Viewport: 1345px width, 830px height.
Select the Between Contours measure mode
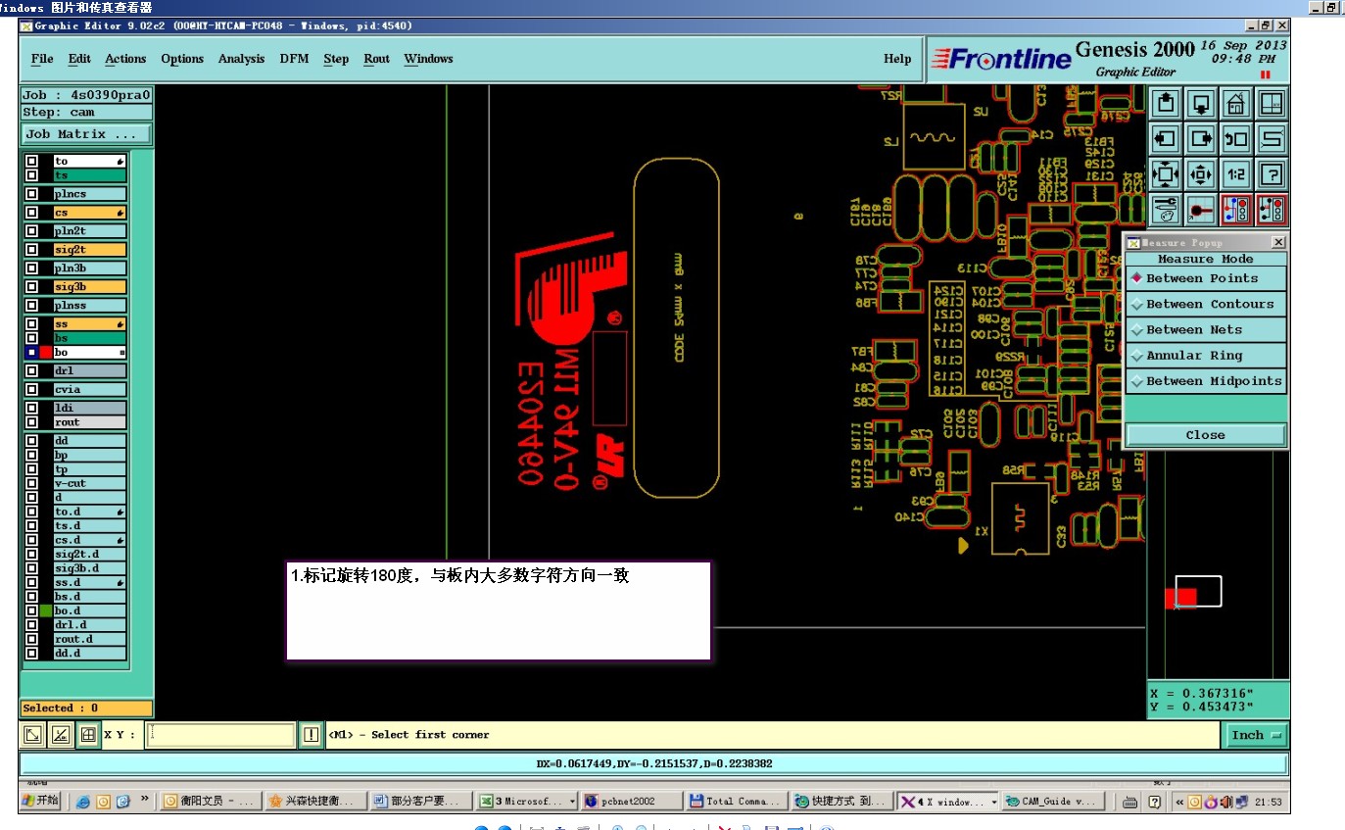click(1205, 304)
